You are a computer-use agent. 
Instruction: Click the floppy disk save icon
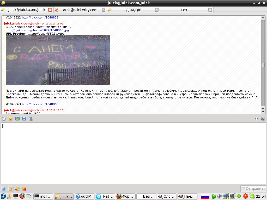pyautogui.click(x=24, y=118)
